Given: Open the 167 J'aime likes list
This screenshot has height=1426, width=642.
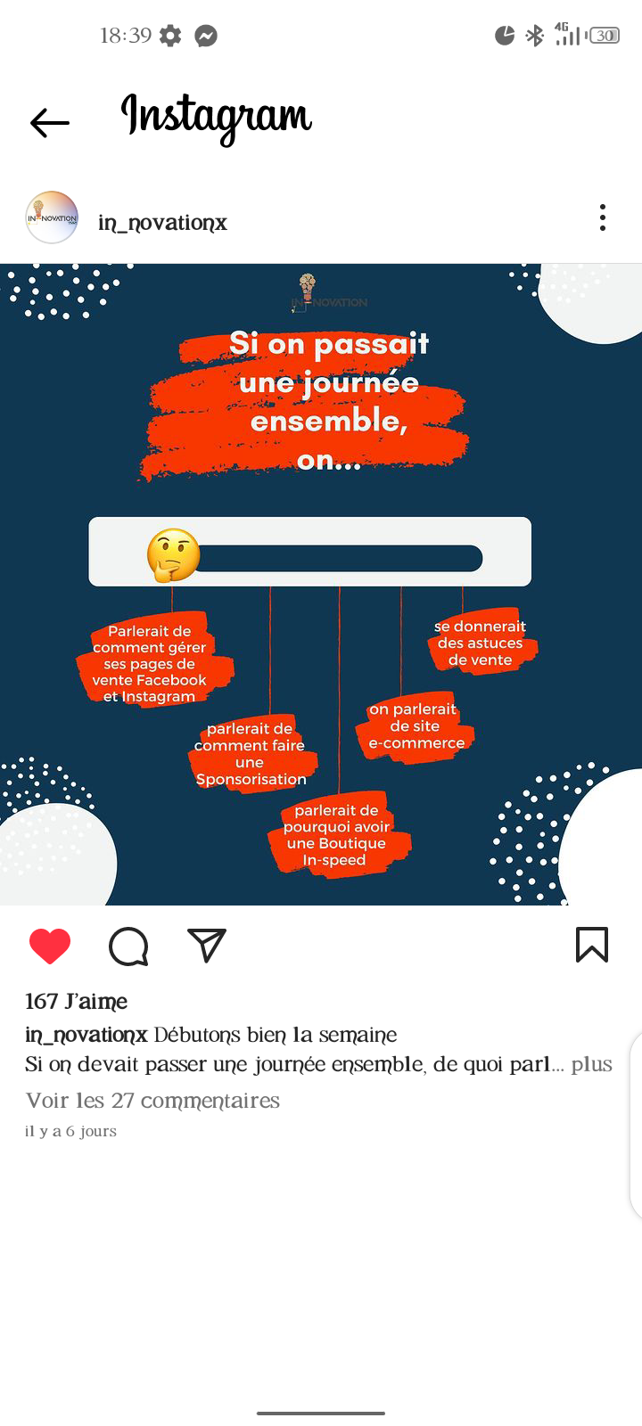Looking at the screenshot, I should (76, 1002).
